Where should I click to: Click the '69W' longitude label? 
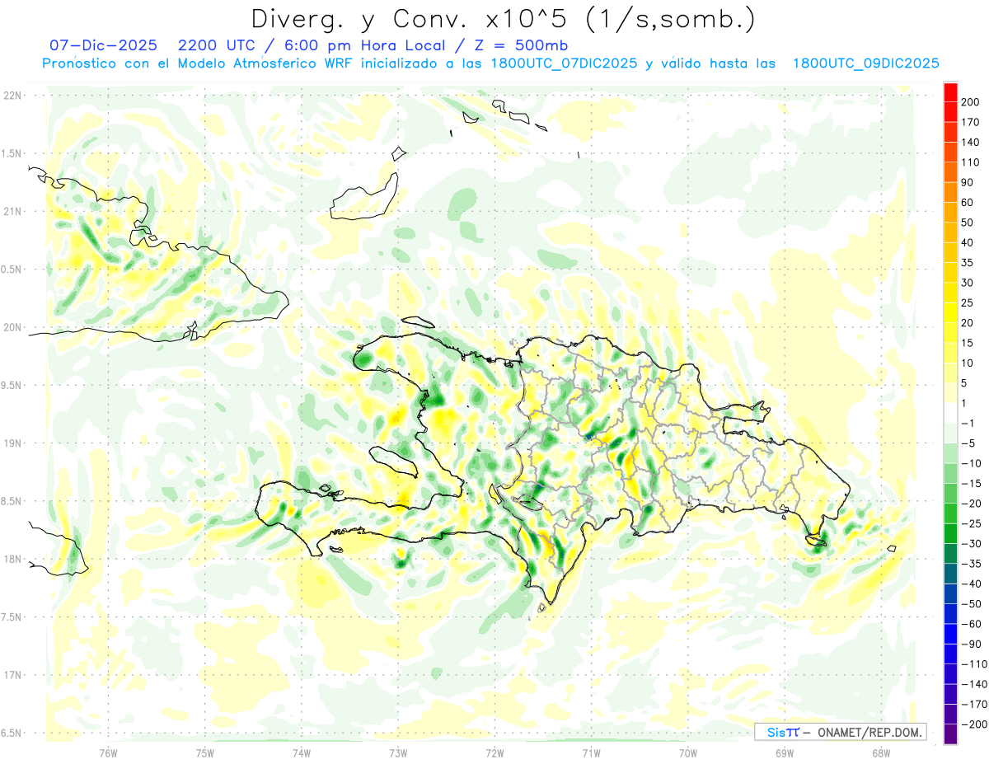coord(785,752)
